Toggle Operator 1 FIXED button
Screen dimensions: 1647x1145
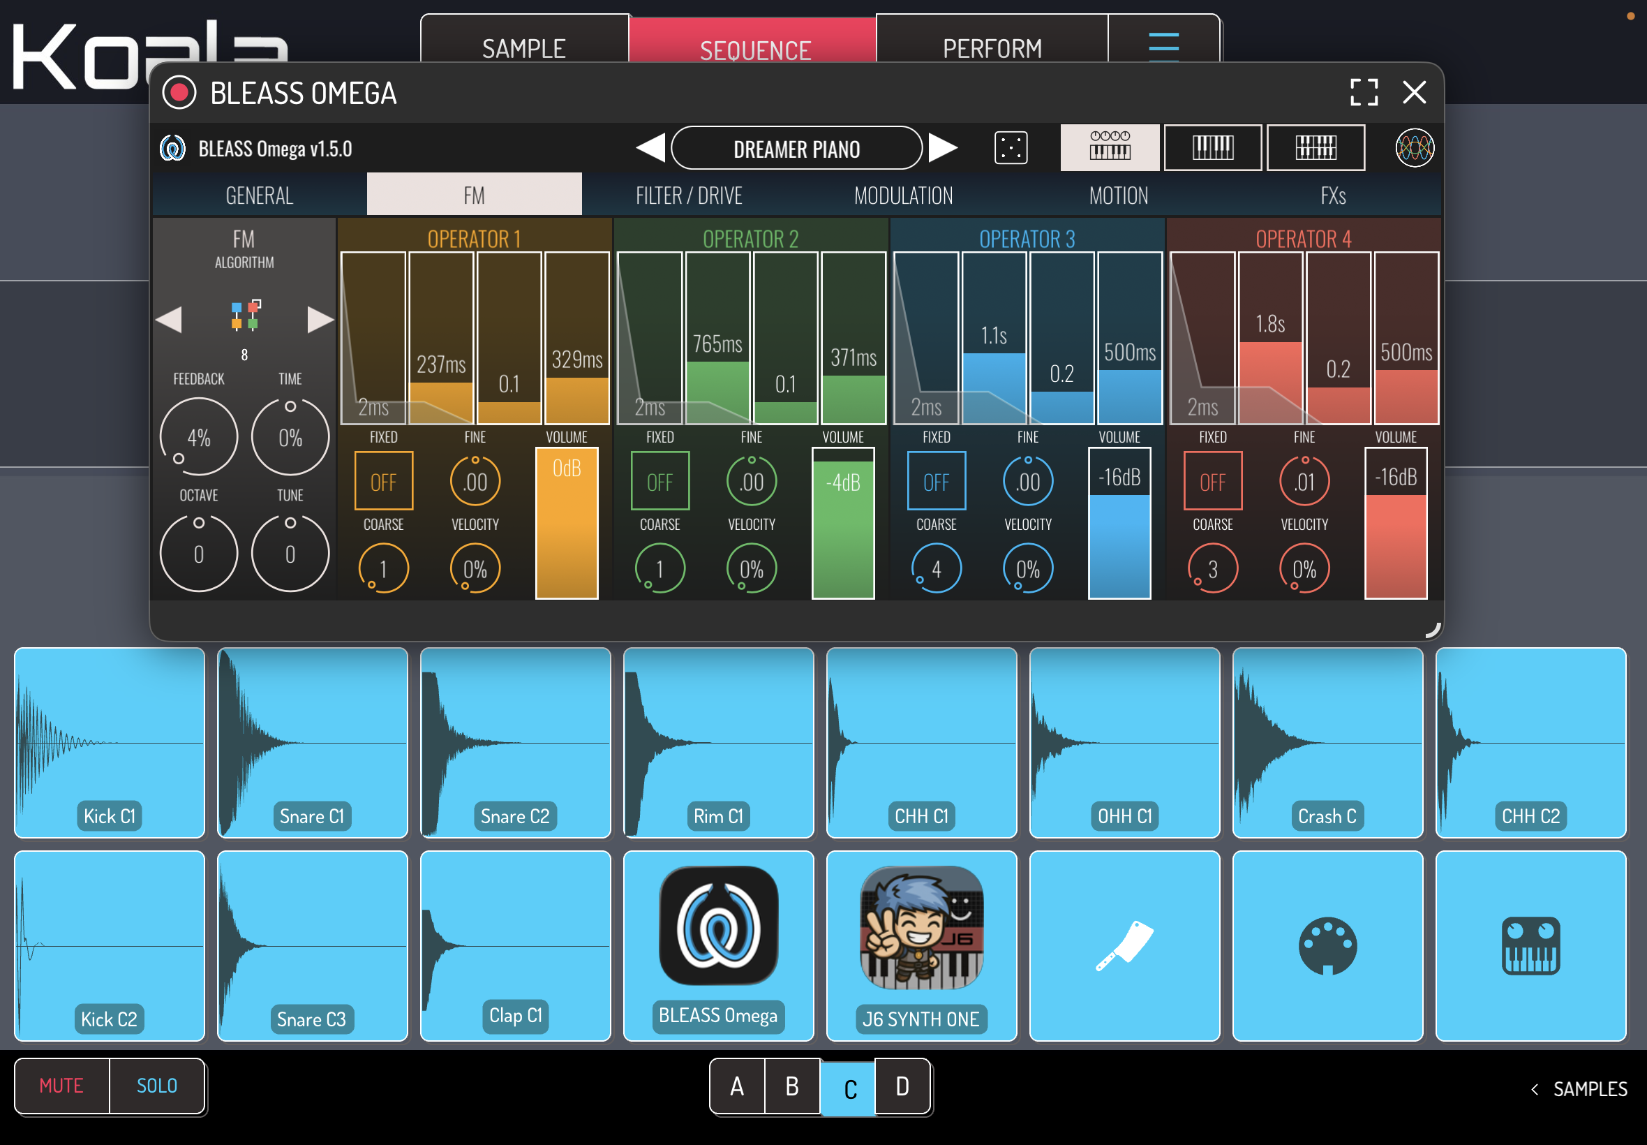[x=384, y=481]
